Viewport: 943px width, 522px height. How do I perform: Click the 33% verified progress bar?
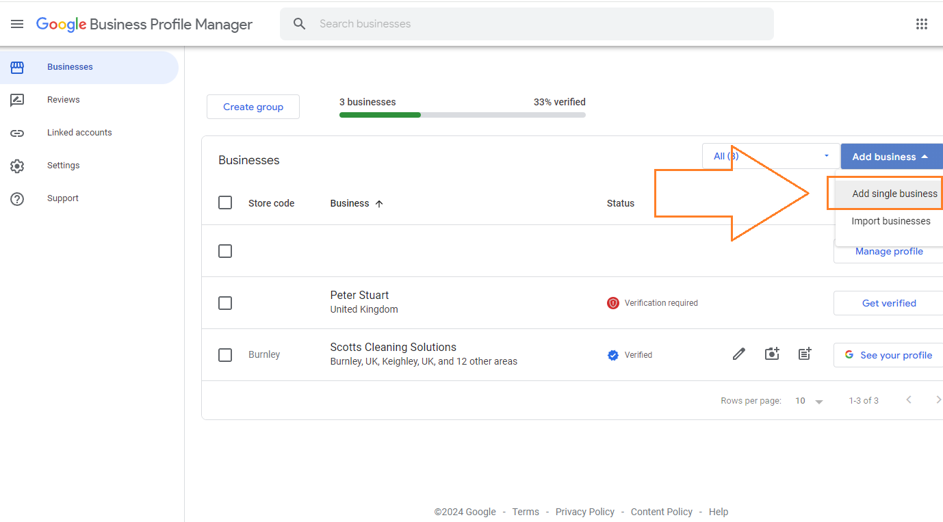click(463, 115)
